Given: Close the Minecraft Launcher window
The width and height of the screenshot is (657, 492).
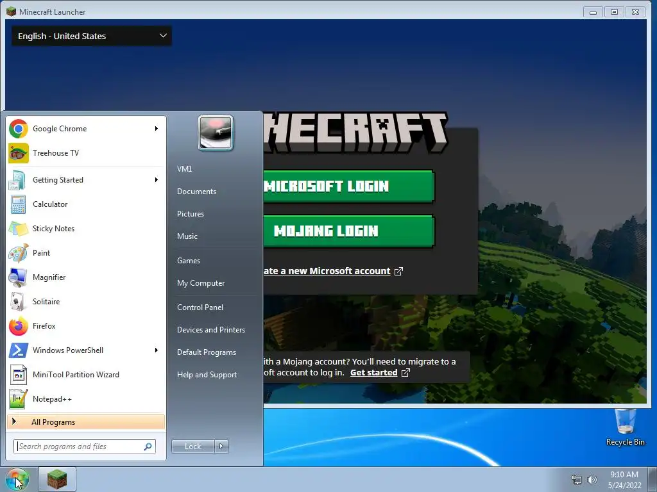Looking at the screenshot, I should [636, 12].
